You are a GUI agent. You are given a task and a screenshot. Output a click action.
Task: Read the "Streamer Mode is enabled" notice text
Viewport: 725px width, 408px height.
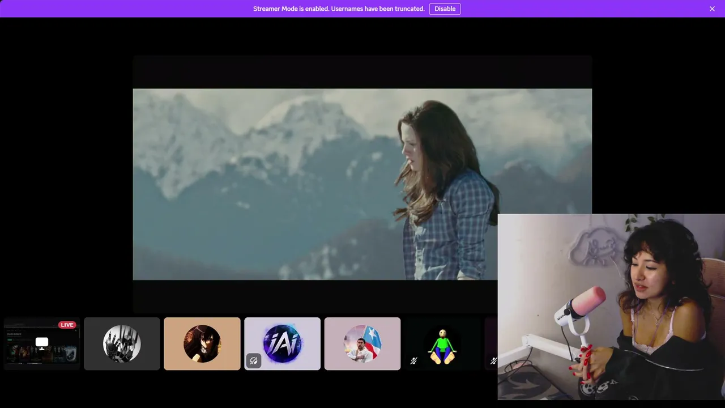339,8
